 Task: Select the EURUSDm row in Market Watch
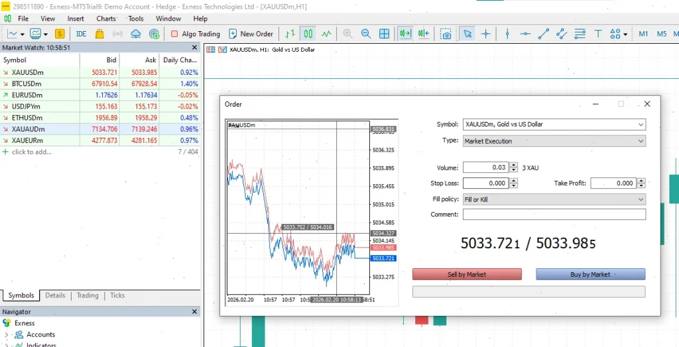(x=100, y=95)
